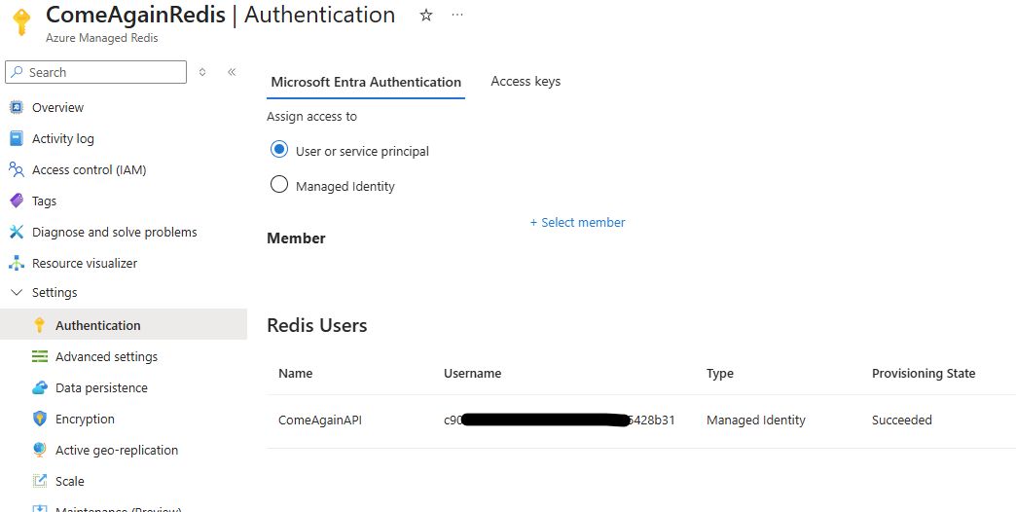Click the Active geo-replication globe icon
The height and width of the screenshot is (512, 1016).
pyautogui.click(x=40, y=450)
